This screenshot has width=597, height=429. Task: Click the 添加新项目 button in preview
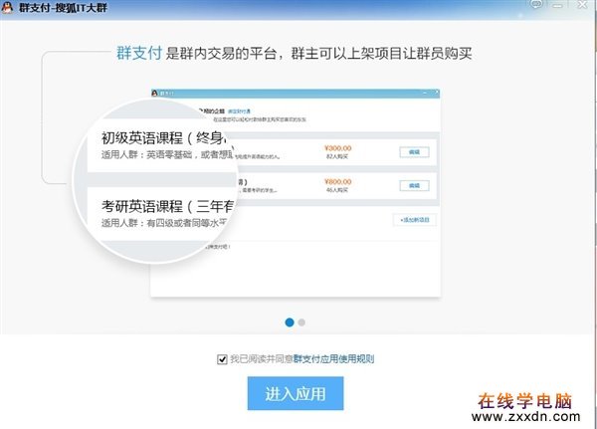coord(415,220)
